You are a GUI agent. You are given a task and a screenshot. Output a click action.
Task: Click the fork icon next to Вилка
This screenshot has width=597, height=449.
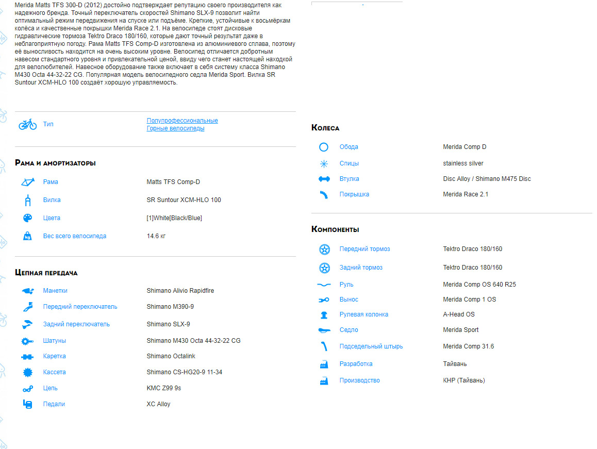tap(28, 201)
